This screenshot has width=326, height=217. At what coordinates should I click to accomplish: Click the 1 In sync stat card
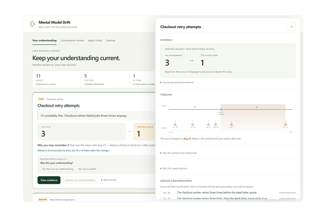143,79
